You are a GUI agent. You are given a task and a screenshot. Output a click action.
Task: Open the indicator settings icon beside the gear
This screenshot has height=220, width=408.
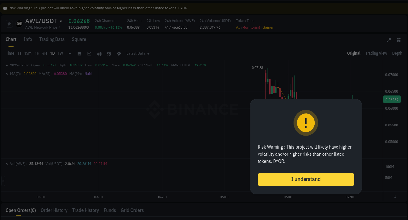[109, 53]
